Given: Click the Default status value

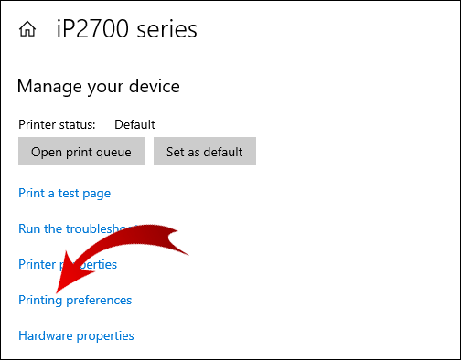Looking at the screenshot, I should tap(134, 124).
